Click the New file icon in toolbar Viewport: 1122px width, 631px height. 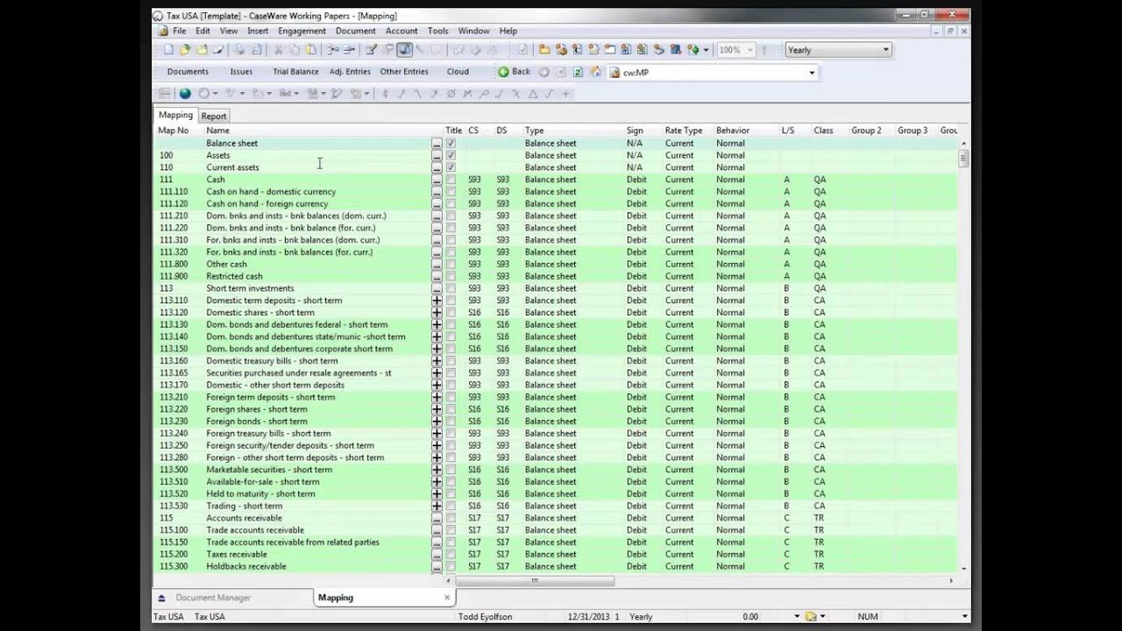coord(169,50)
